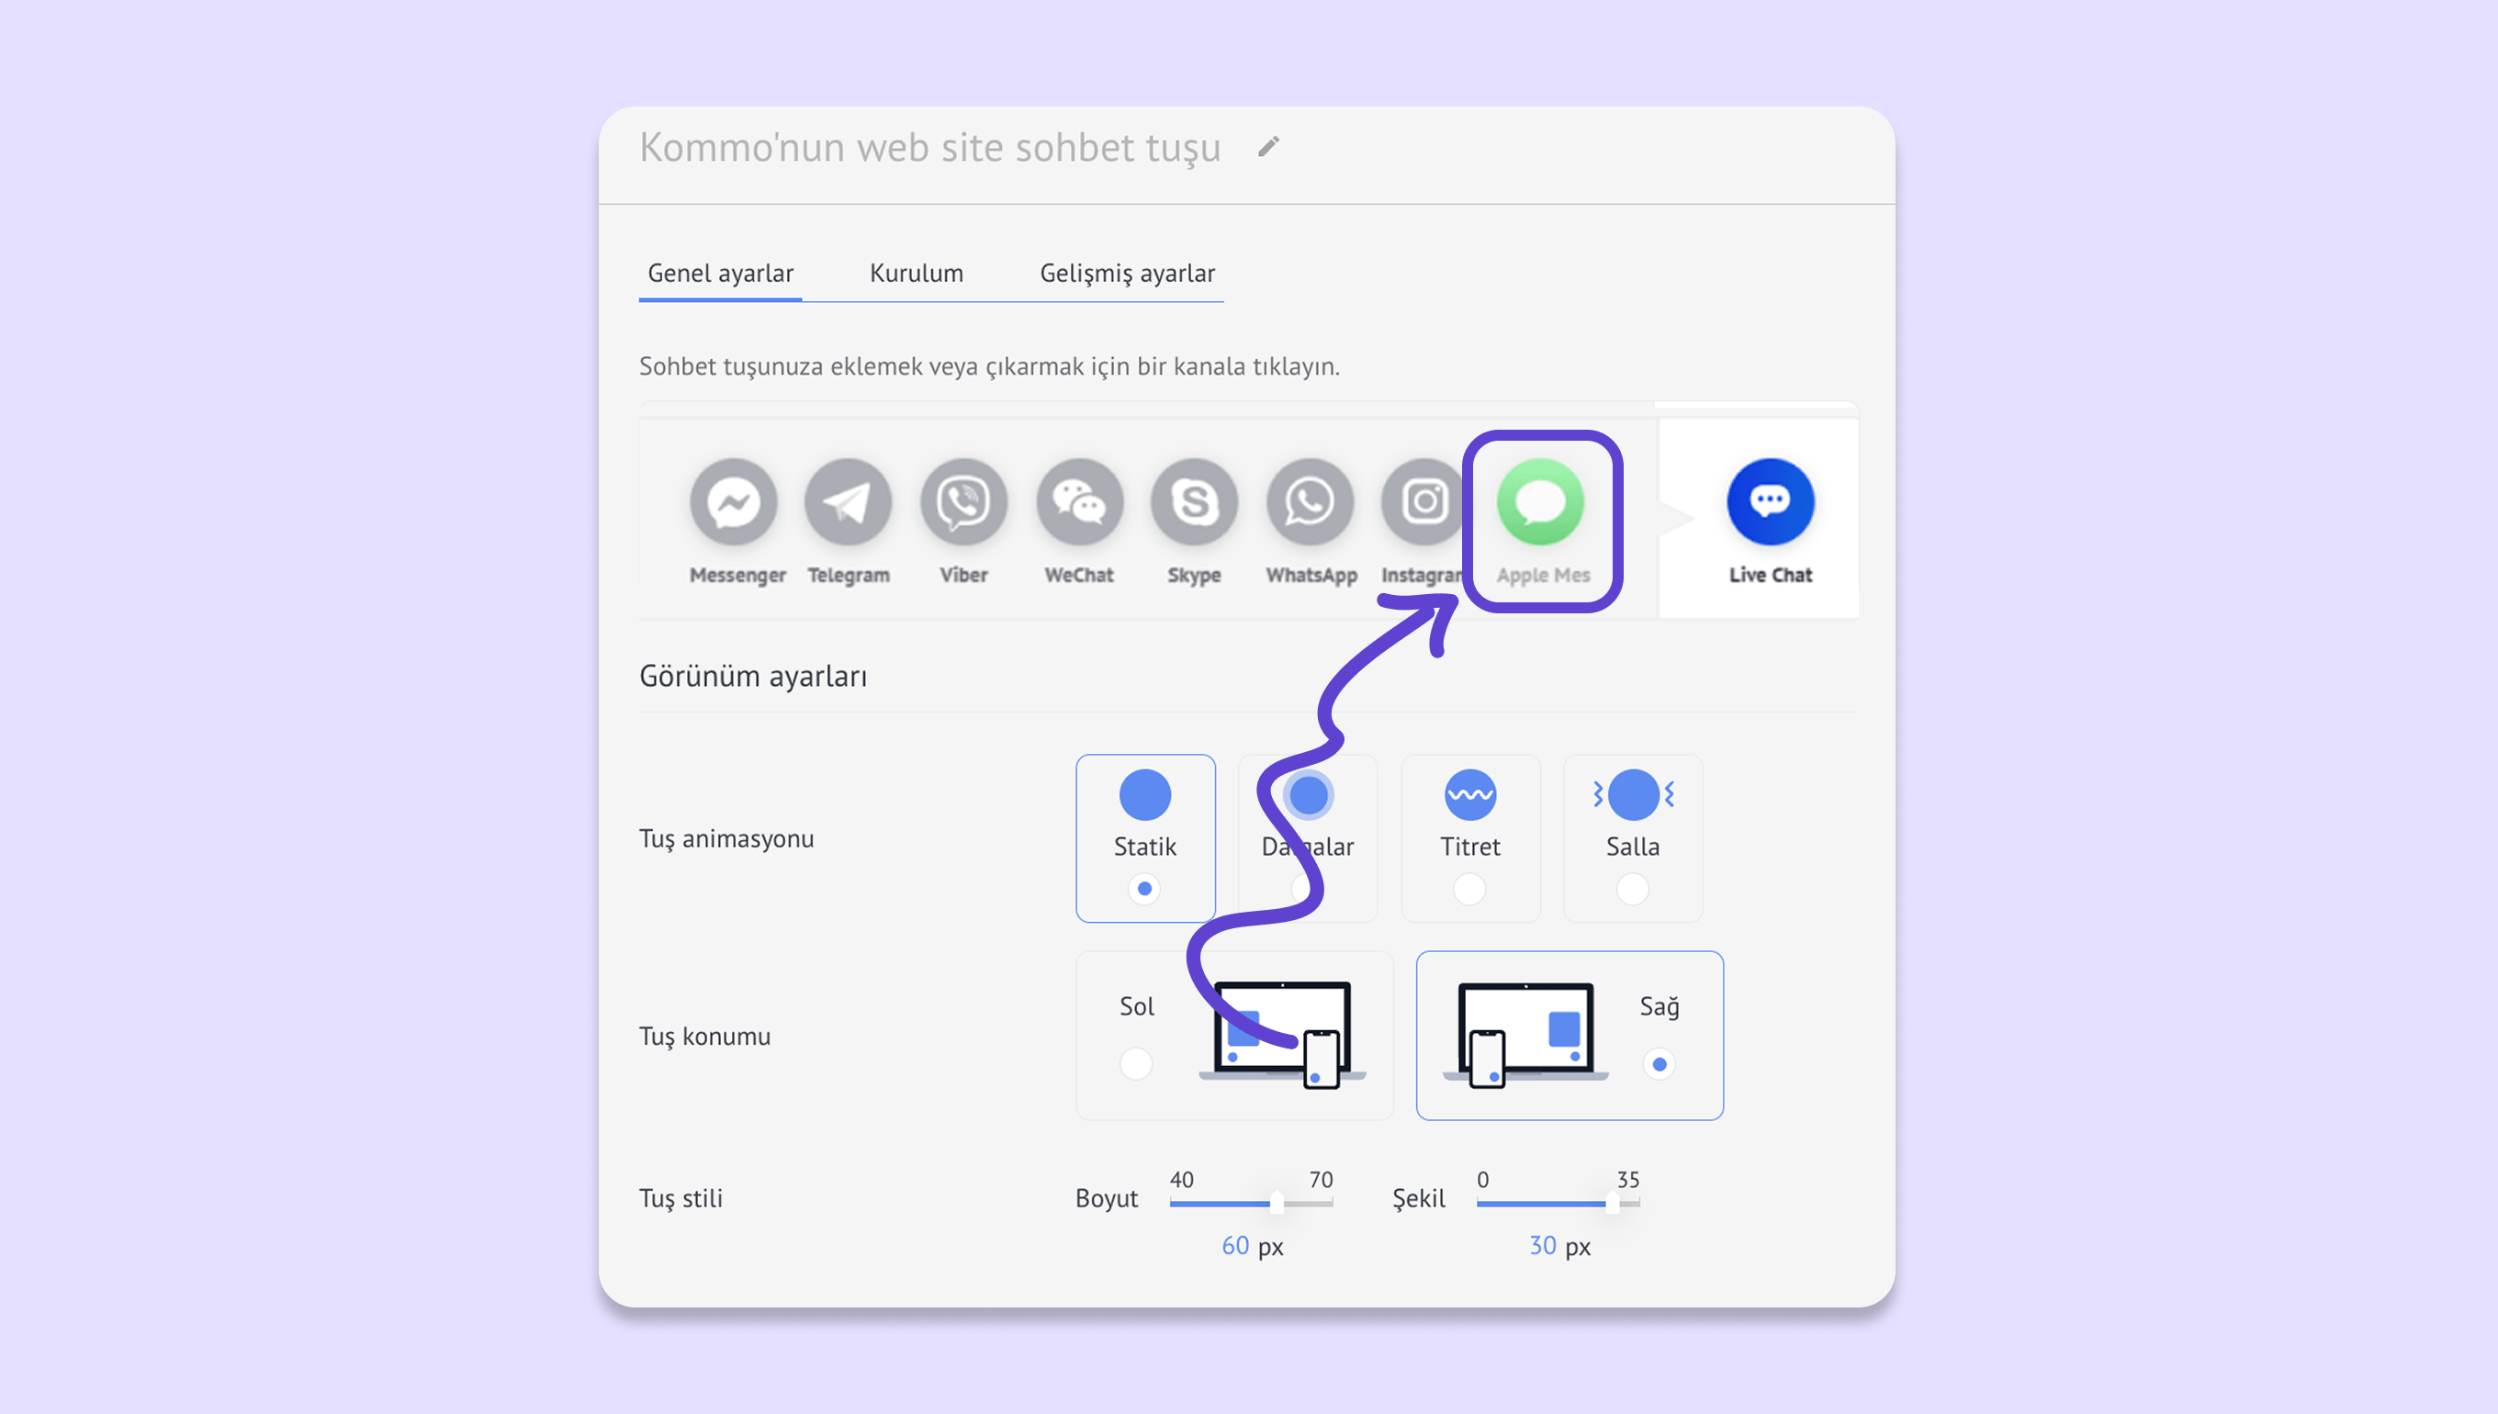The image size is (2498, 1414).
Task: Choose the Titret animation option
Action: coord(1469,889)
